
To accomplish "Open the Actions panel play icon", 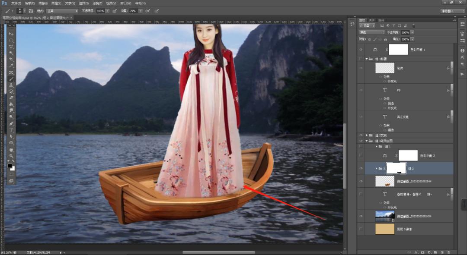I will (462, 74).
